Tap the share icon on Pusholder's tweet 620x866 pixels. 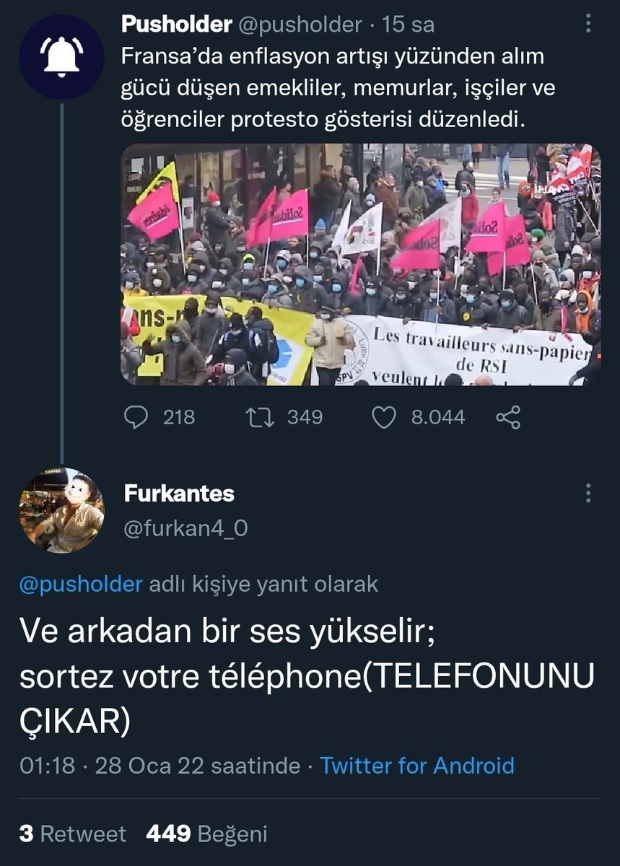[509, 417]
